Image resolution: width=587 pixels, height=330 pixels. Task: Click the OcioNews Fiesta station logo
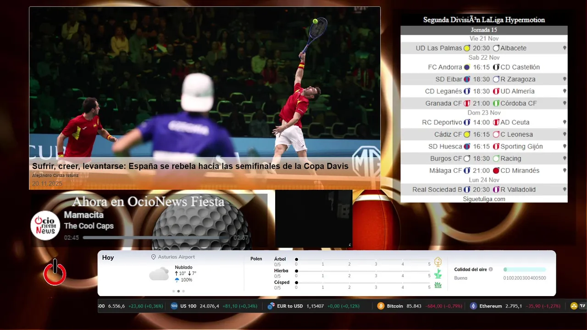(x=45, y=225)
